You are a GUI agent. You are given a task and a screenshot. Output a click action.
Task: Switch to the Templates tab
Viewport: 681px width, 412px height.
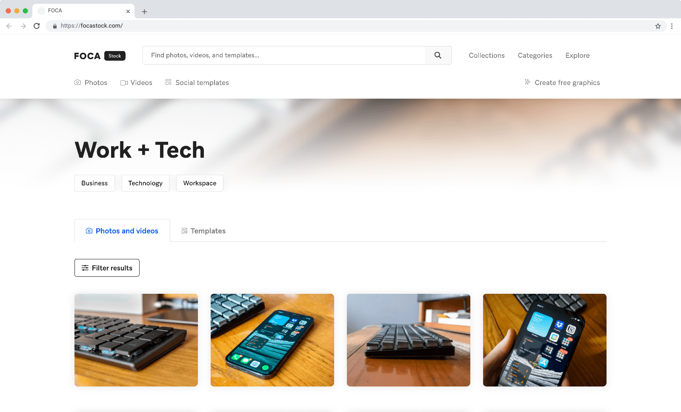coord(203,231)
